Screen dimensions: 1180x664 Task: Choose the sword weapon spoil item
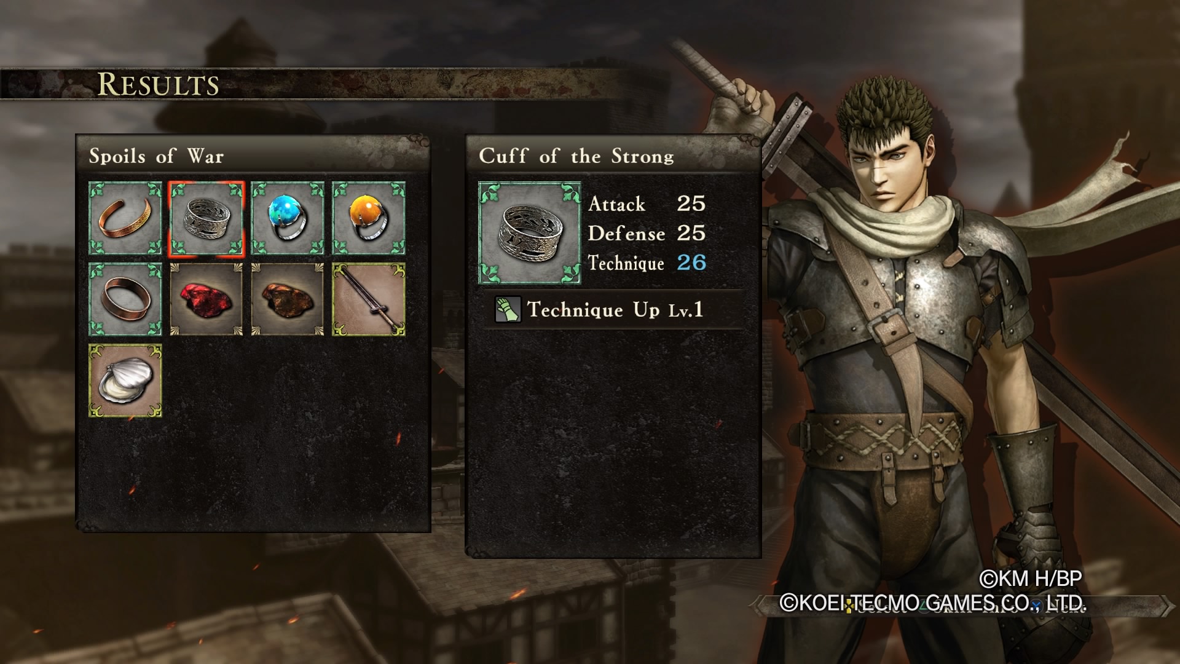click(369, 299)
